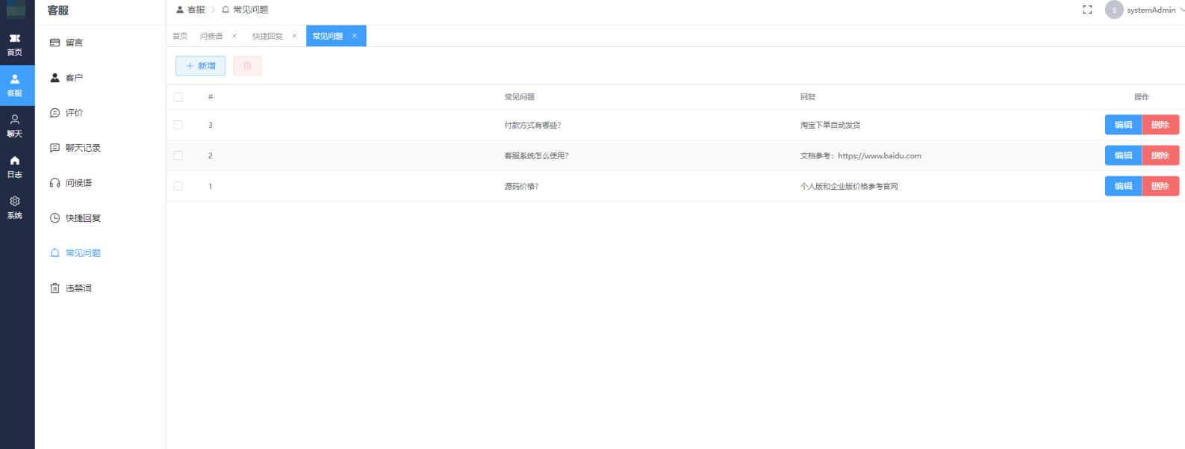Screen dimensions: 1185x449
Task: Delete the 源码价格 row
Action: (1160, 186)
